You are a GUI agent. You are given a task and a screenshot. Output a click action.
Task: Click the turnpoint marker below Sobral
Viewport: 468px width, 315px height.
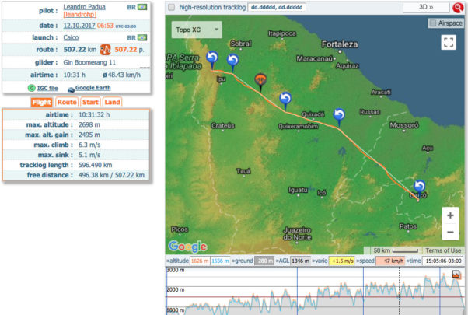[232, 62]
